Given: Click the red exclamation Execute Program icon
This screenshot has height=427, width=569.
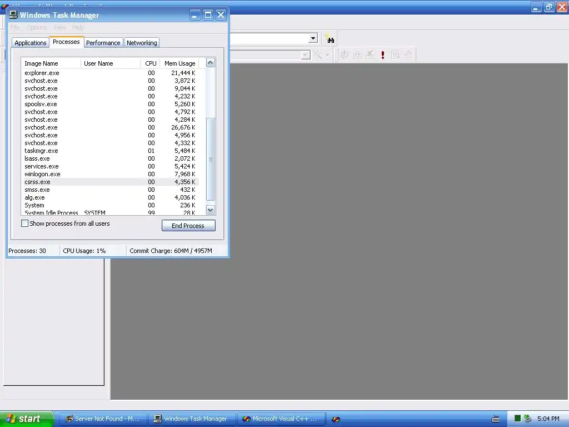Looking at the screenshot, I should 382,55.
